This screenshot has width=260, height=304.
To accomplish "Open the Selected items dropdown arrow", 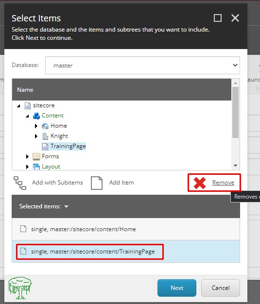I will [66, 206].
